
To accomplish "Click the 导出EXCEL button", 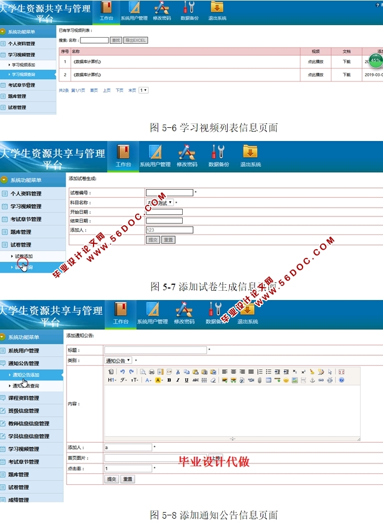I will click(136, 40).
